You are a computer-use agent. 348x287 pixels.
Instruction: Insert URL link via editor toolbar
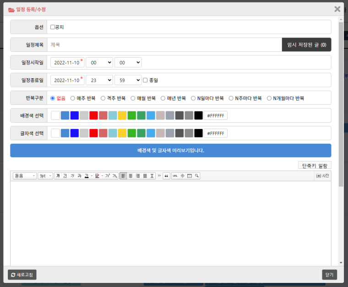tap(175, 176)
